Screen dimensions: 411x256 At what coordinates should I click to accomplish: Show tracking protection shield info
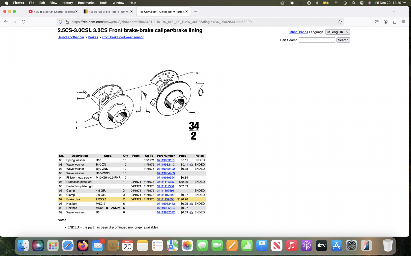point(60,22)
